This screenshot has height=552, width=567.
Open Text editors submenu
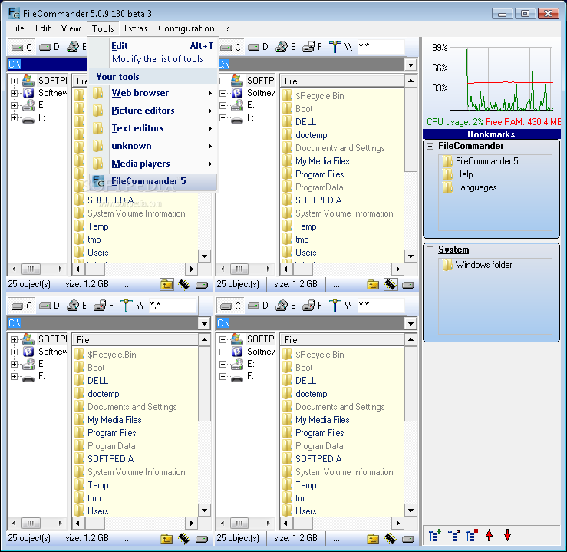153,128
